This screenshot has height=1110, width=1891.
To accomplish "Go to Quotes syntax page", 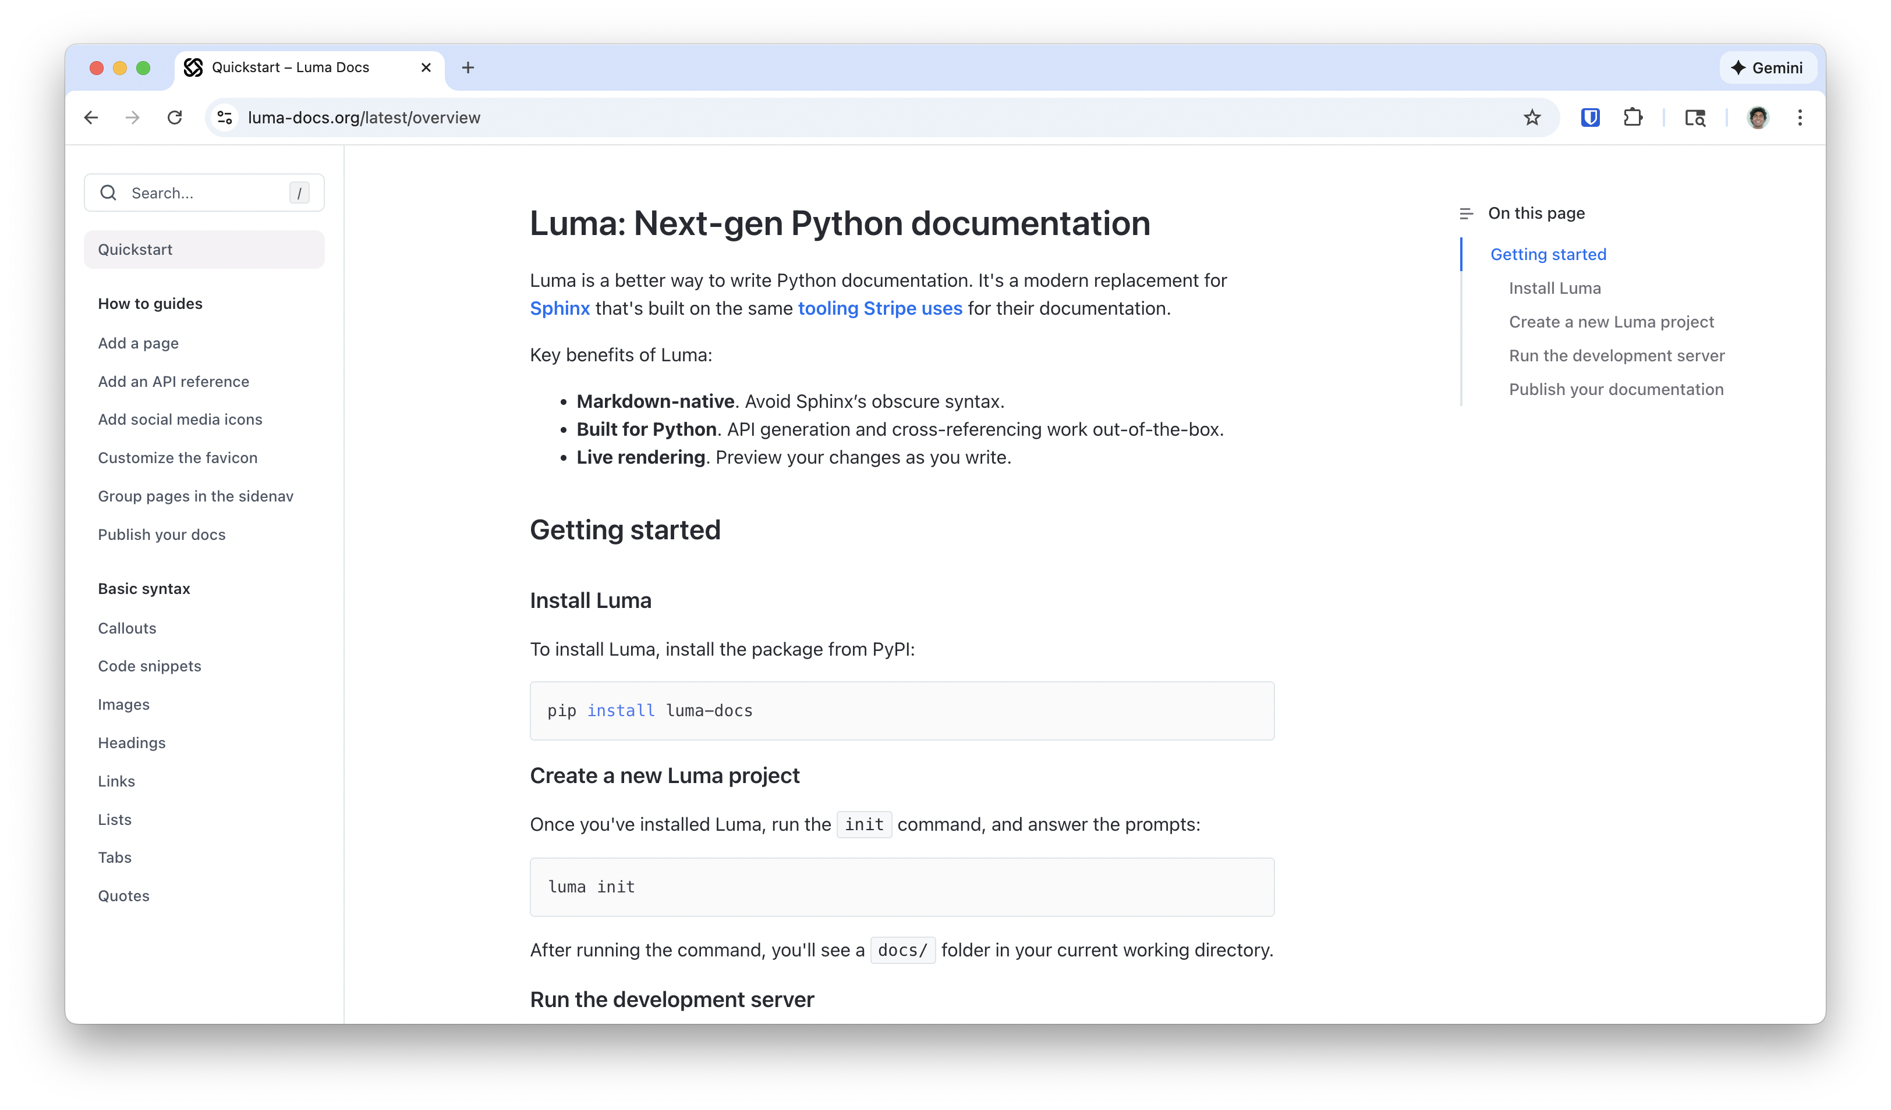I will 124,896.
